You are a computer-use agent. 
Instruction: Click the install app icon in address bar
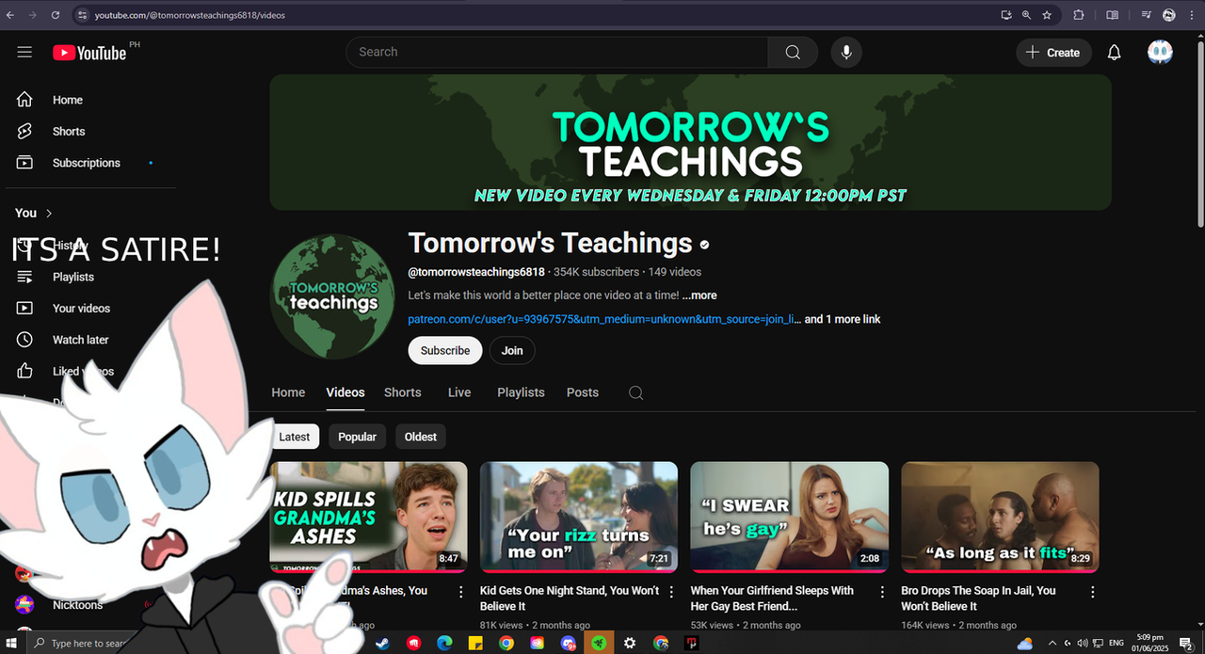pyautogui.click(x=1006, y=15)
